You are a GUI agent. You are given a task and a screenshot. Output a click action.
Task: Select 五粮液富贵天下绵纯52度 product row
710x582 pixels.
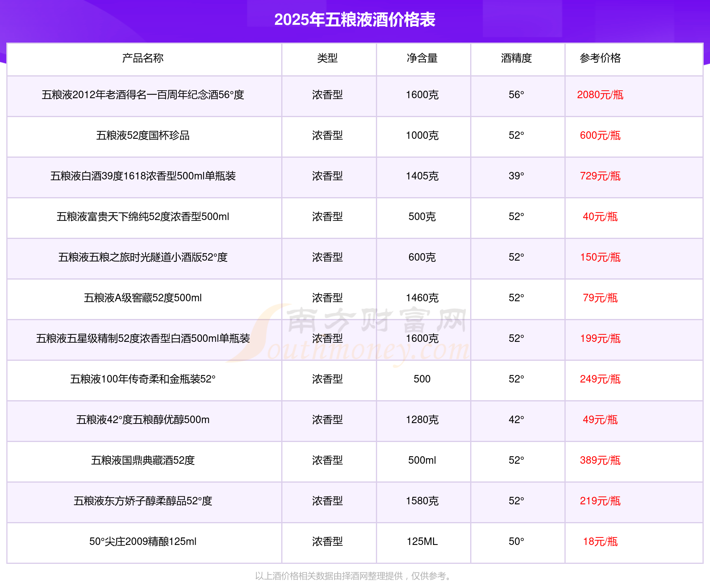click(143, 217)
